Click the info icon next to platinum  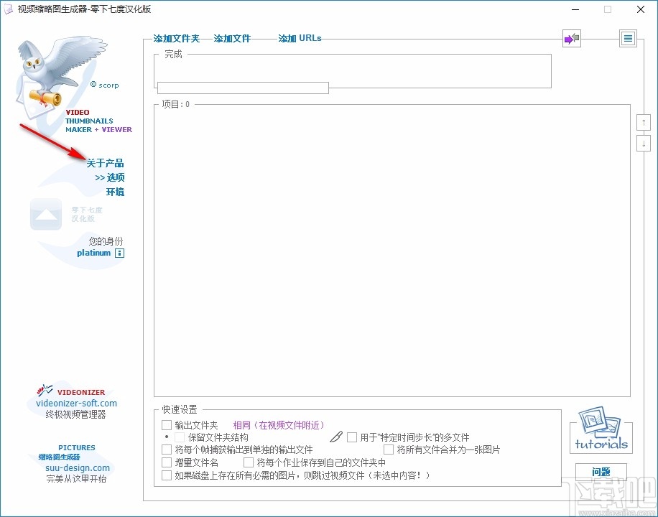(x=119, y=253)
